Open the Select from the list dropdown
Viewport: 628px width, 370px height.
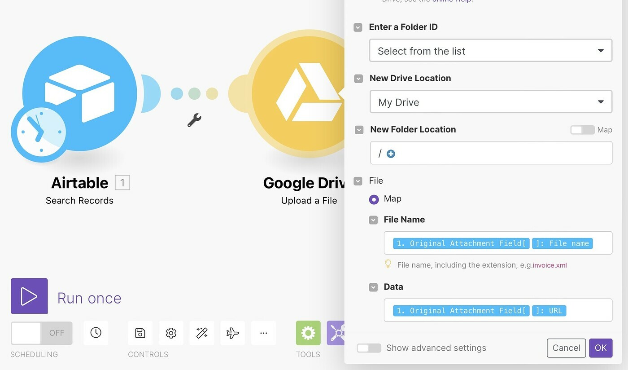tap(491, 51)
